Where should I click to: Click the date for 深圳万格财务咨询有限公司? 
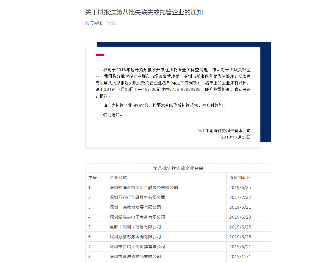tap(240, 237)
